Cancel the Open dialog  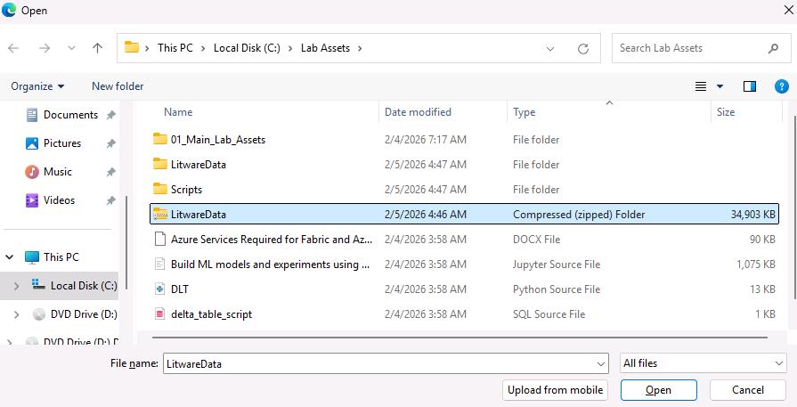748,390
